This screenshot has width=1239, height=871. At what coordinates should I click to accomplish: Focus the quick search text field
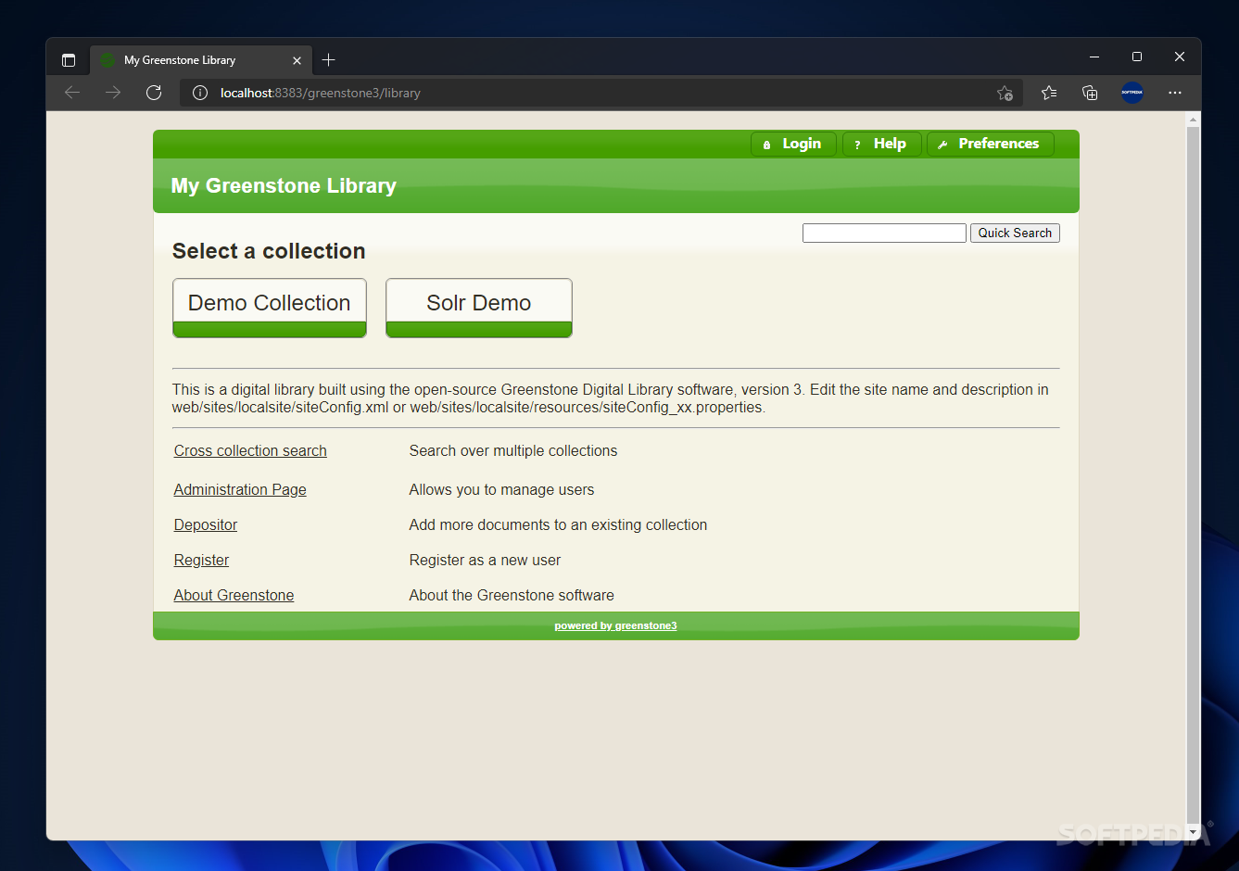coord(884,234)
